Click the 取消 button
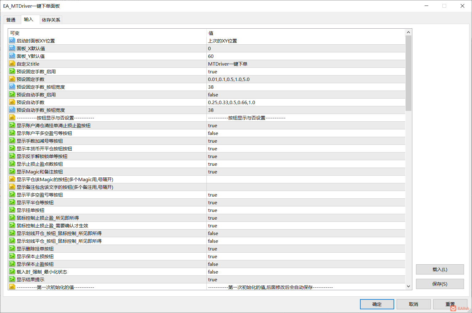 point(414,304)
